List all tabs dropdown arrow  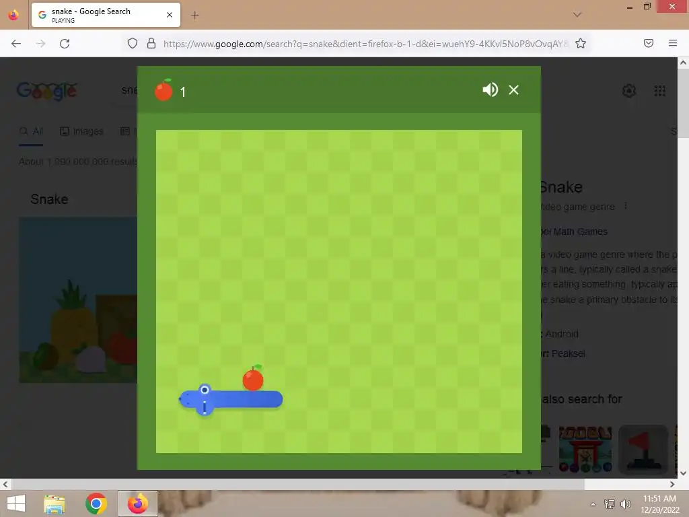click(577, 15)
